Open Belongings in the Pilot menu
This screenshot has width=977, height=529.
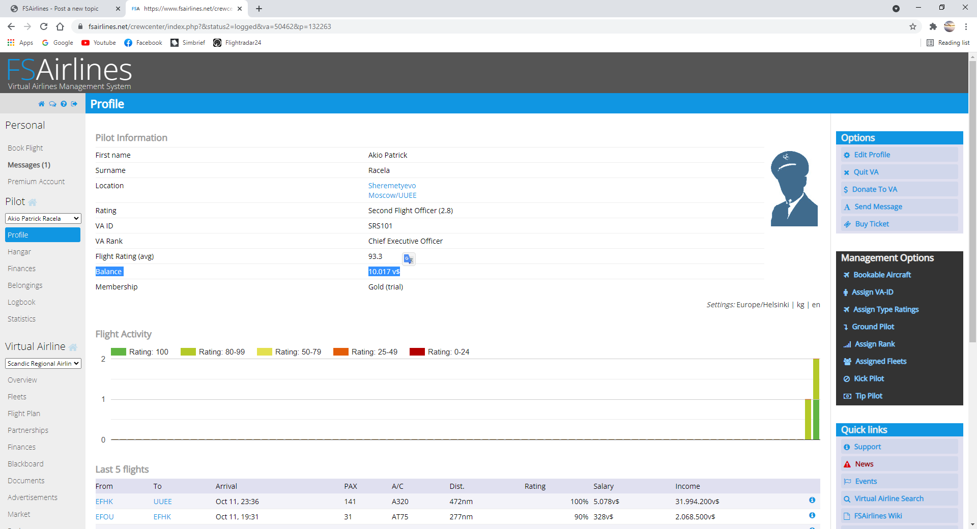[25, 285]
